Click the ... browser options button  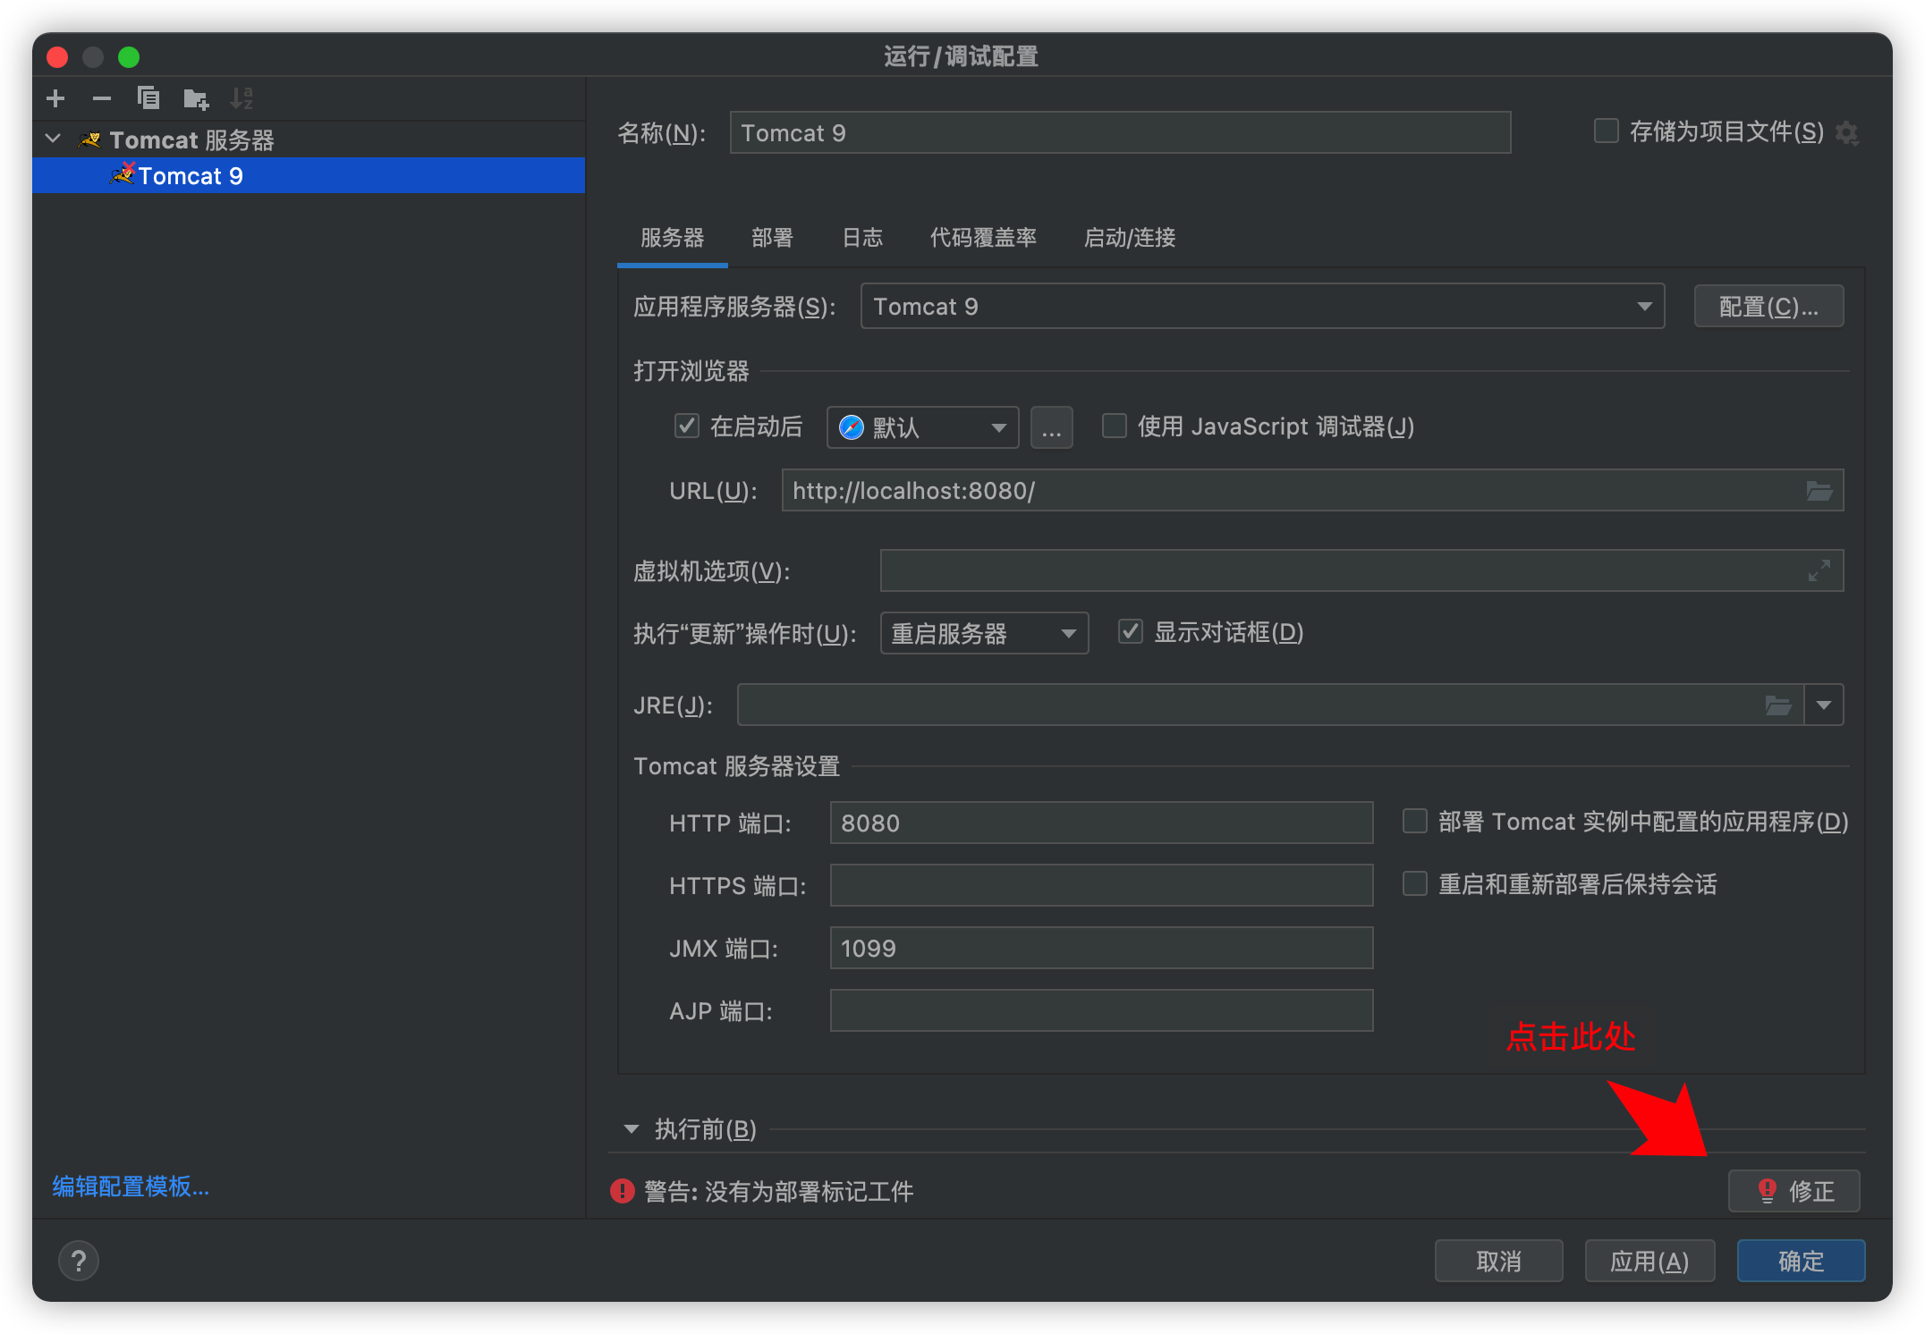click(1051, 427)
